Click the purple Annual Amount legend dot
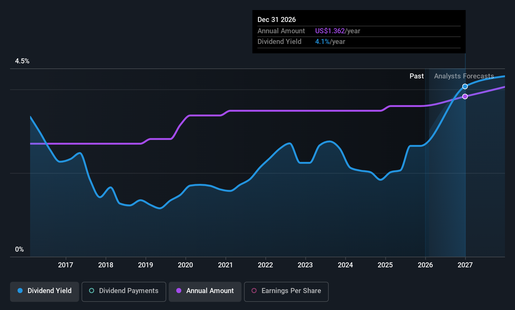 coord(179,291)
